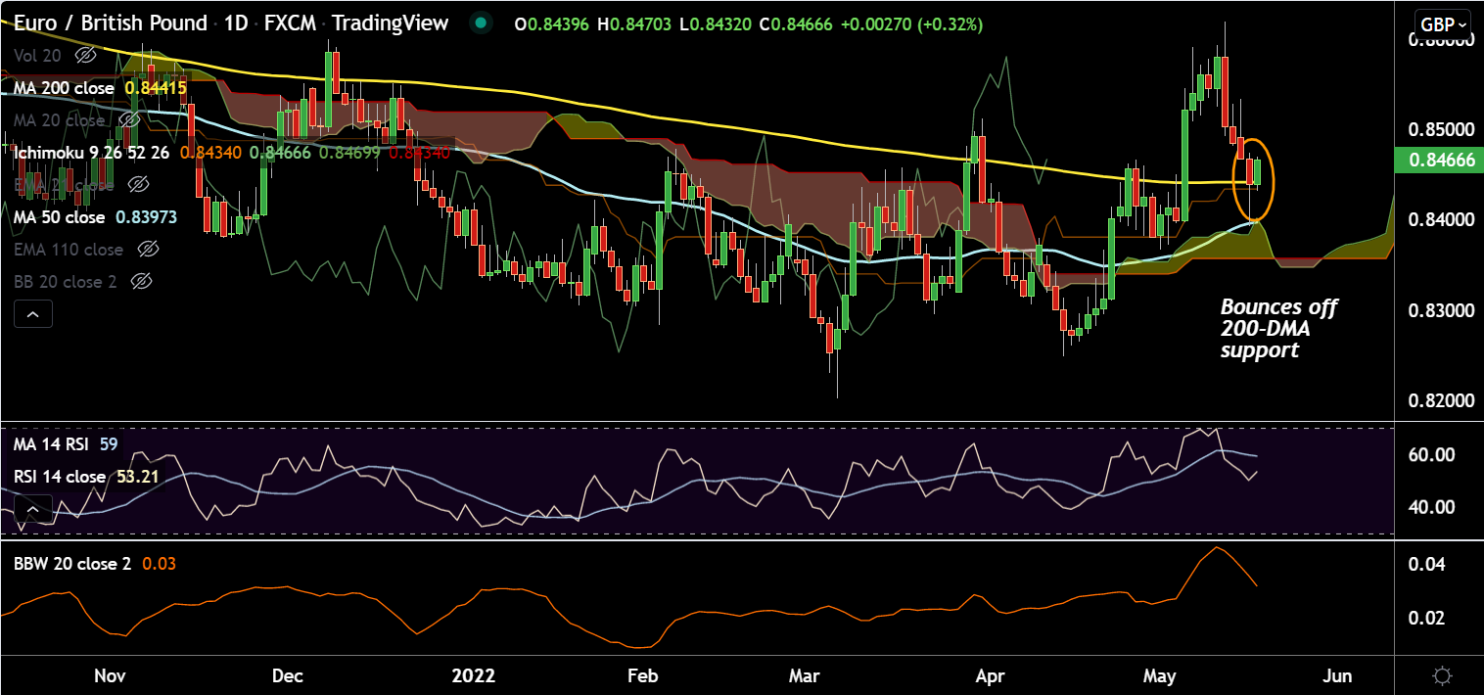Viewport: 1484px width, 695px height.
Task: Click the Apr label on time axis
Action: tap(990, 676)
